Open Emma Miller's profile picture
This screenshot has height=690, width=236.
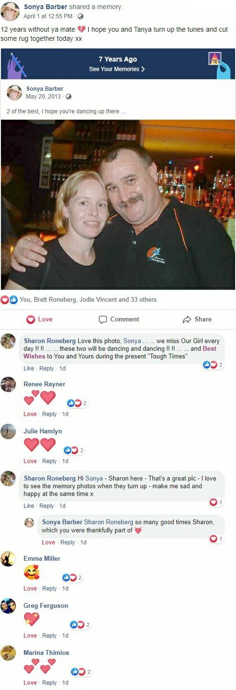pyautogui.click(x=8, y=559)
